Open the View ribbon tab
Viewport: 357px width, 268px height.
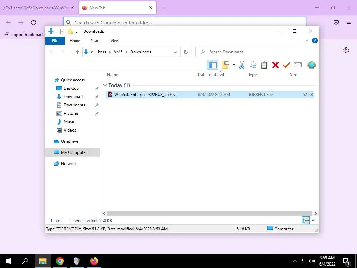(115, 41)
